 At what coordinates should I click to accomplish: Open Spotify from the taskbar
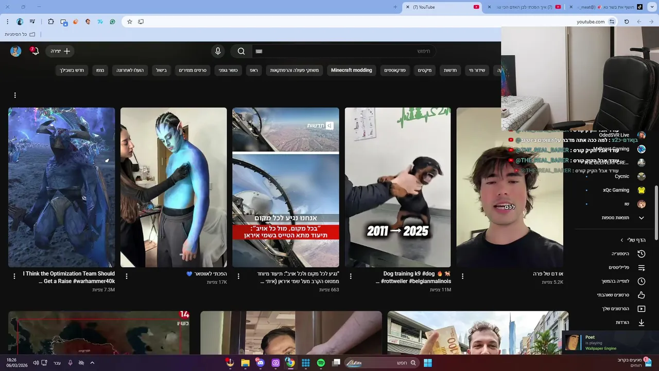coord(321,363)
